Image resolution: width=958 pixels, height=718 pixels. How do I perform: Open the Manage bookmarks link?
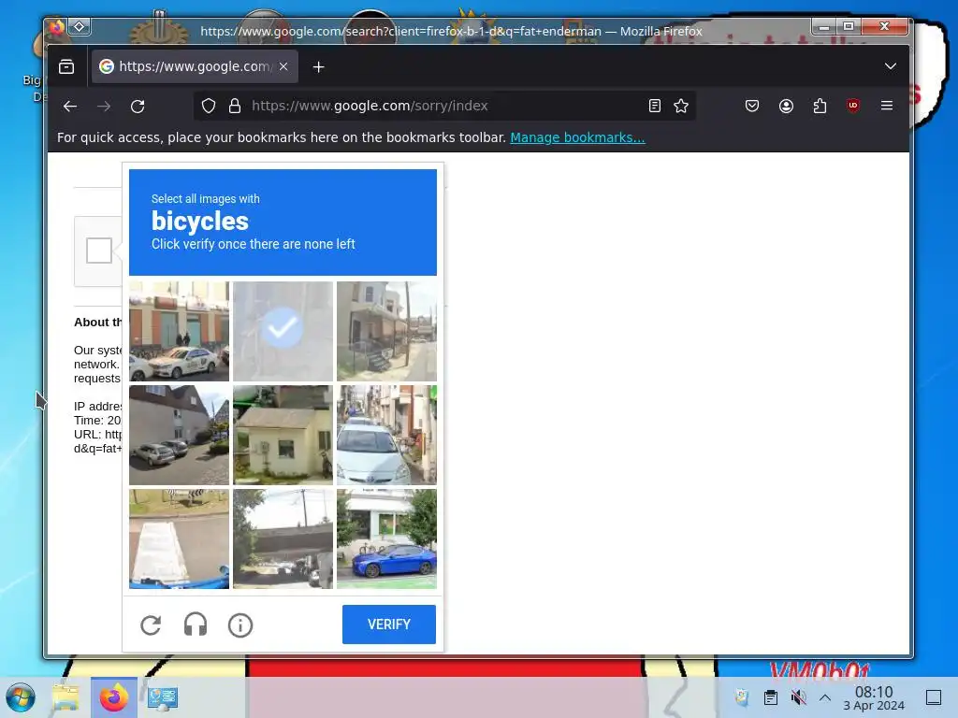577,137
